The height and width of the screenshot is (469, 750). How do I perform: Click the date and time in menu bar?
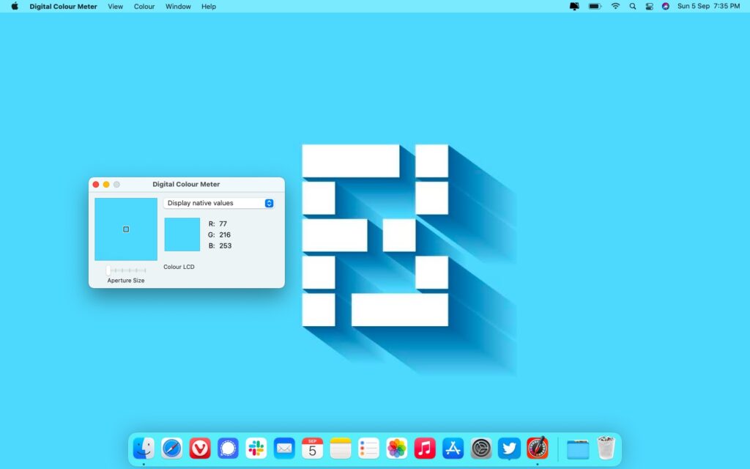click(x=708, y=7)
